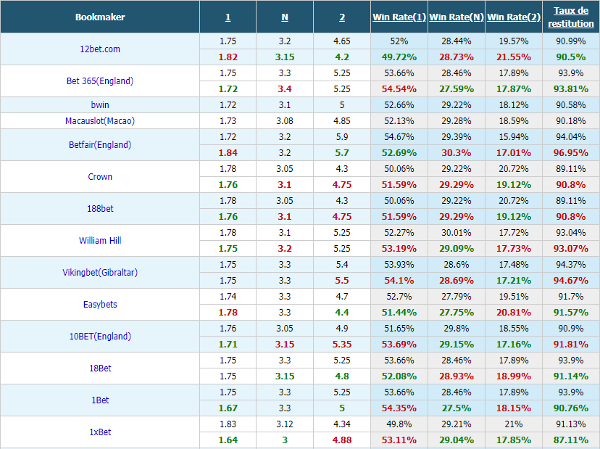The height and width of the screenshot is (449, 600).
Task: Open Crown bookmaker link
Action: 100,176
